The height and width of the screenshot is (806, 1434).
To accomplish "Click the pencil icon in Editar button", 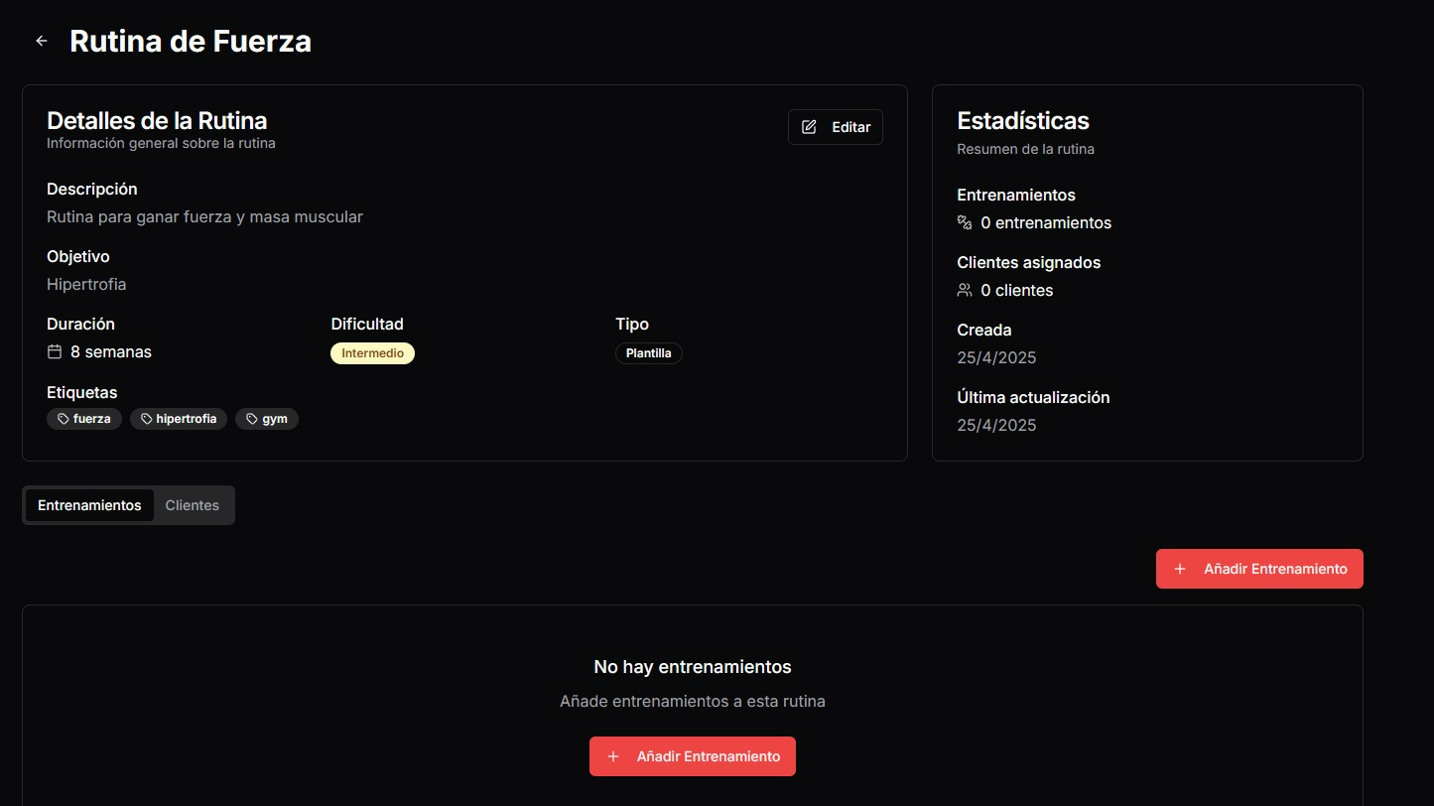I will click(x=809, y=127).
